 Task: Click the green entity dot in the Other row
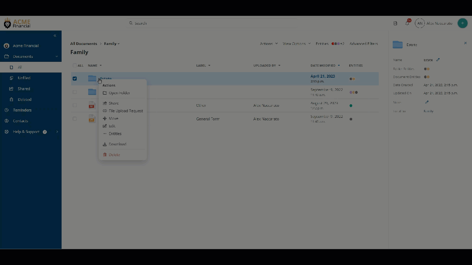coord(351,106)
